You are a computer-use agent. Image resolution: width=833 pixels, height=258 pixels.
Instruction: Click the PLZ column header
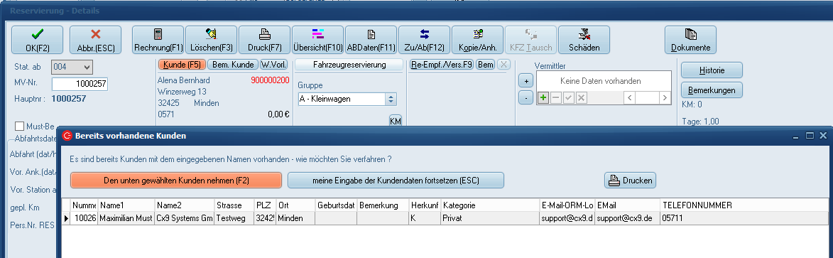[x=265, y=205]
